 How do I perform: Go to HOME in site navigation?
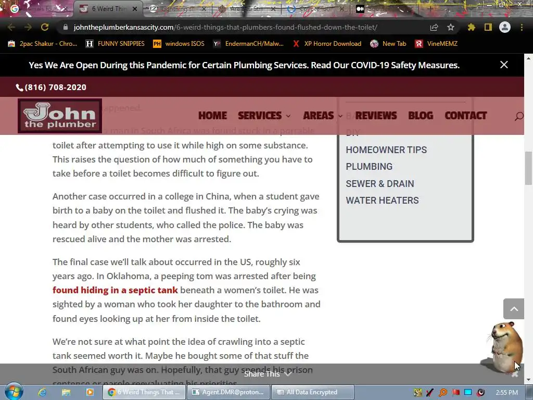[212, 116]
